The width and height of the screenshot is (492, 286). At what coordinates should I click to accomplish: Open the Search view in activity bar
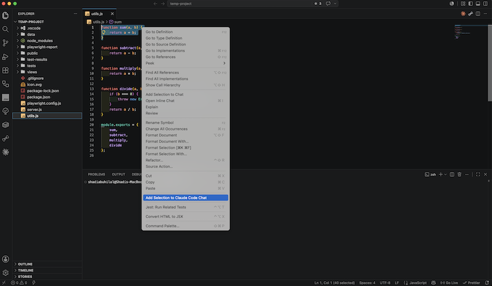click(6, 29)
